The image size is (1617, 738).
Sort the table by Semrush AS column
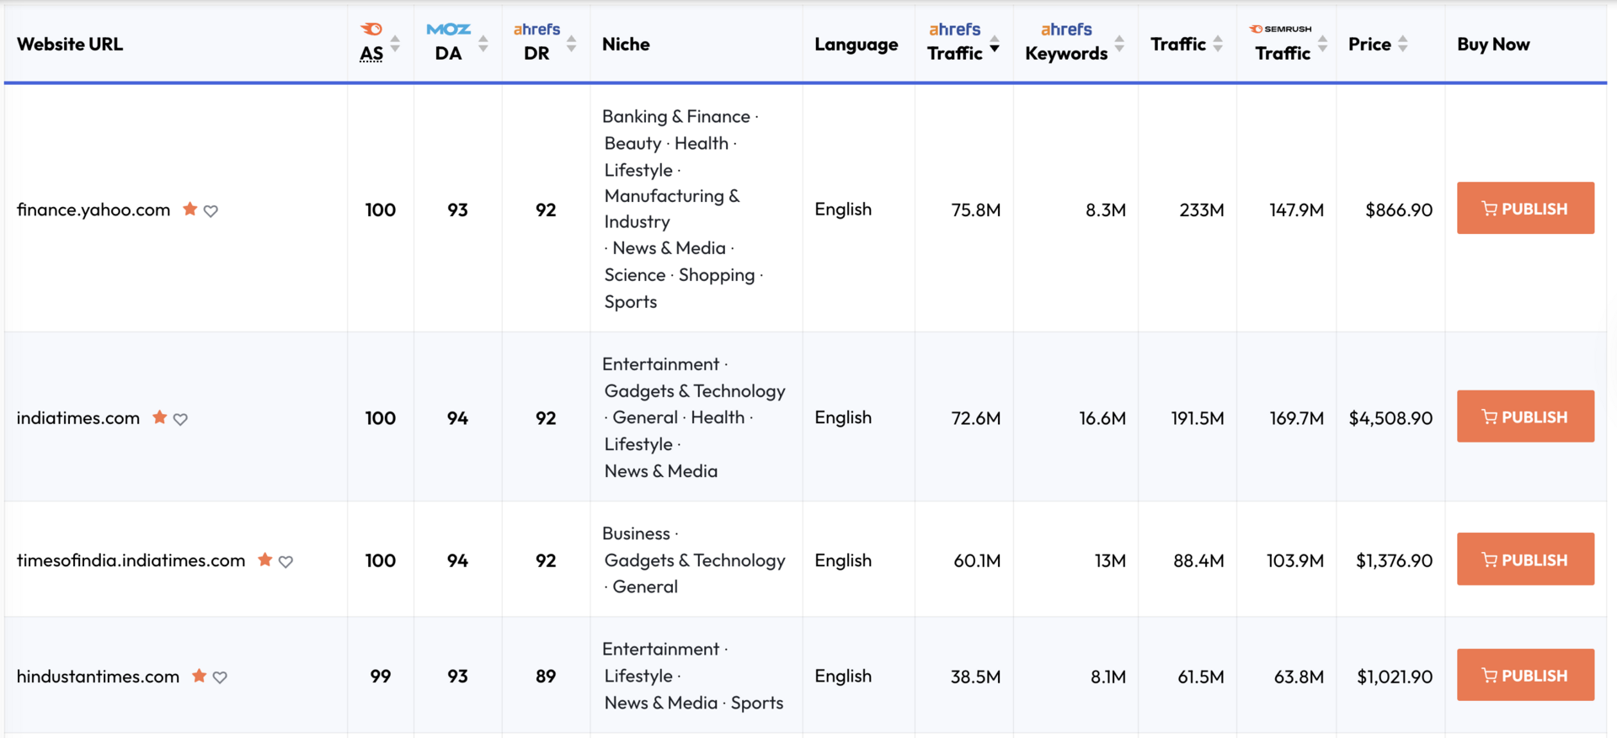click(395, 44)
